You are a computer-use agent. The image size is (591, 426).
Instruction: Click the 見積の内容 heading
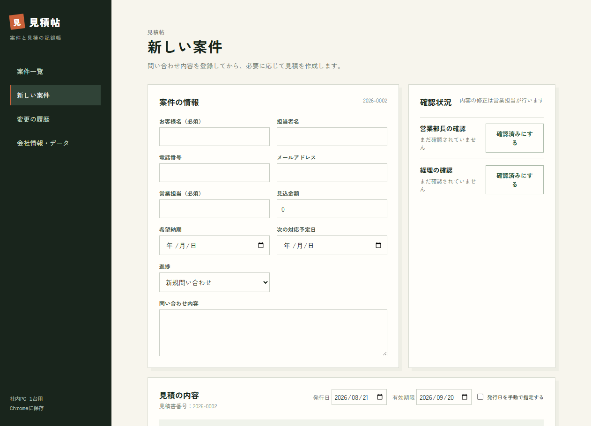point(179,395)
